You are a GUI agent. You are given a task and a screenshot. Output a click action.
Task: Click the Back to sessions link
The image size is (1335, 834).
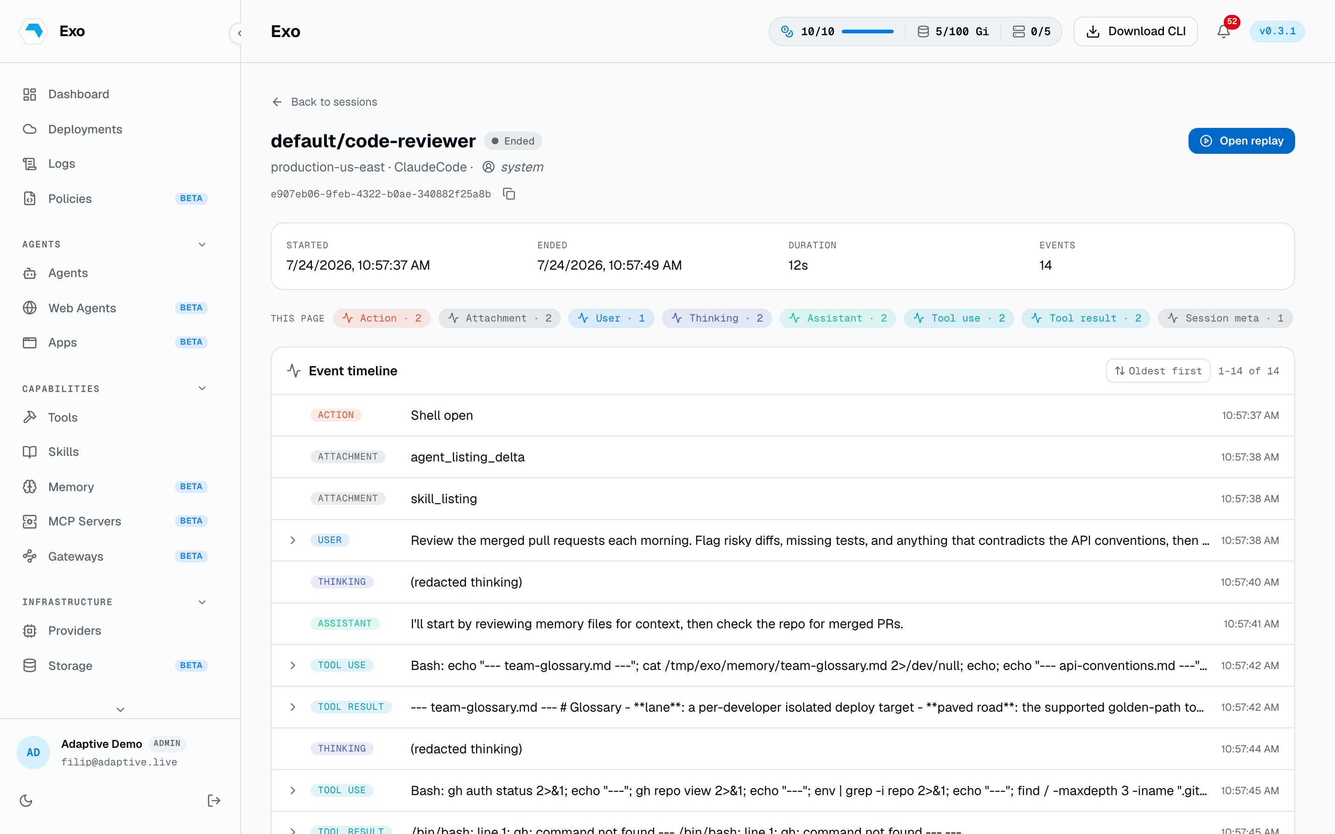(x=324, y=102)
